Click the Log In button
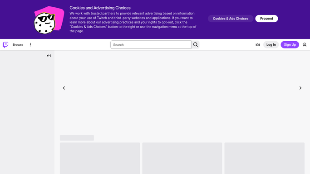 (271, 45)
